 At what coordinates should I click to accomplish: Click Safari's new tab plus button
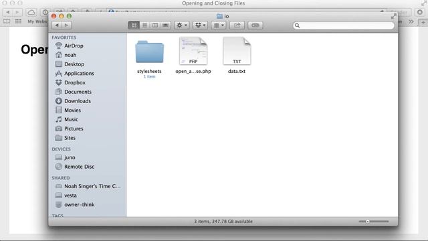coord(423,22)
